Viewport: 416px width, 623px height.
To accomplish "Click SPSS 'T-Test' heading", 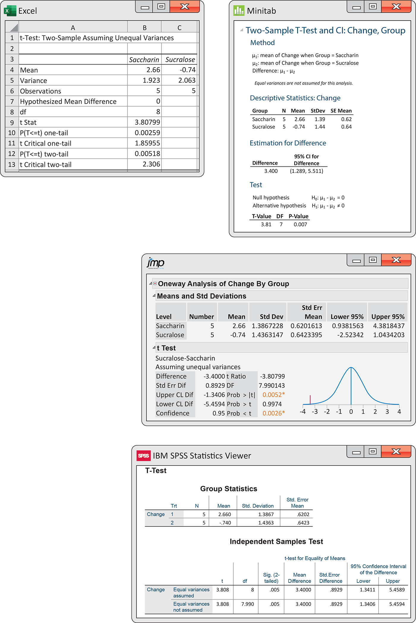I will point(156,471).
